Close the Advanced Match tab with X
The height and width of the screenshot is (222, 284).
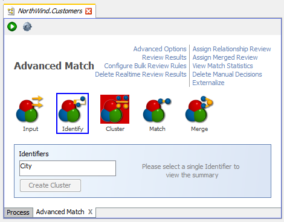click(90, 212)
